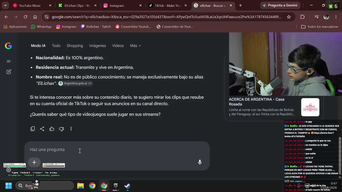Open the botrix.live invite link in chat

click(309, 135)
